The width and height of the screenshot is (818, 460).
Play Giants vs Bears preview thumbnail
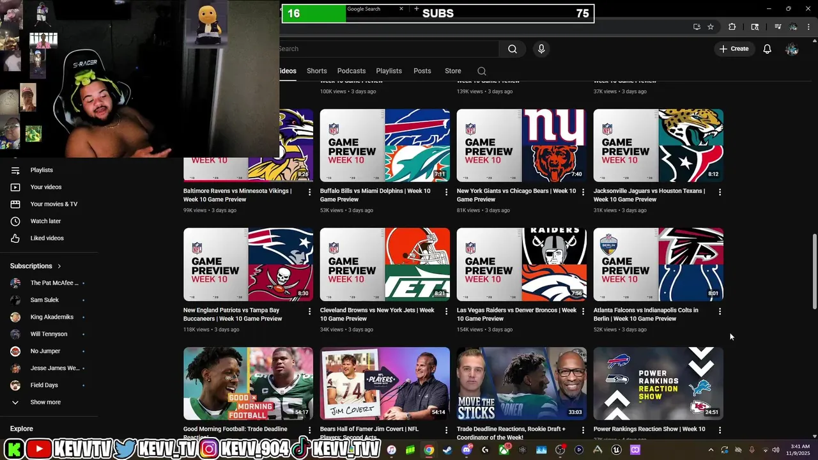point(521,145)
